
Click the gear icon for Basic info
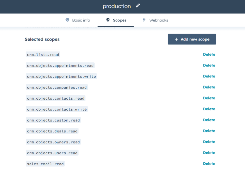click(67, 20)
